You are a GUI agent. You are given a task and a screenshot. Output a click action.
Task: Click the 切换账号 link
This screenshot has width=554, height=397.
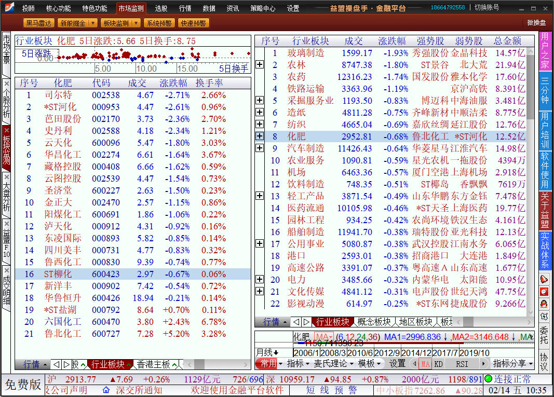click(487, 7)
